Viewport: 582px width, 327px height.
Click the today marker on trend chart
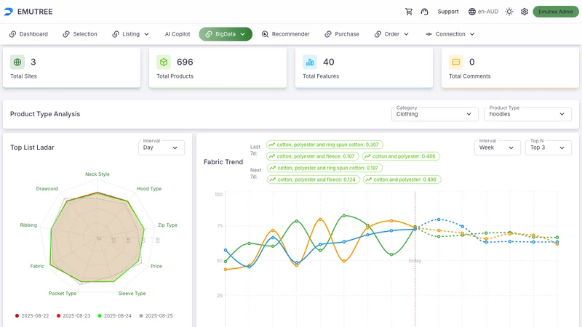[415, 261]
